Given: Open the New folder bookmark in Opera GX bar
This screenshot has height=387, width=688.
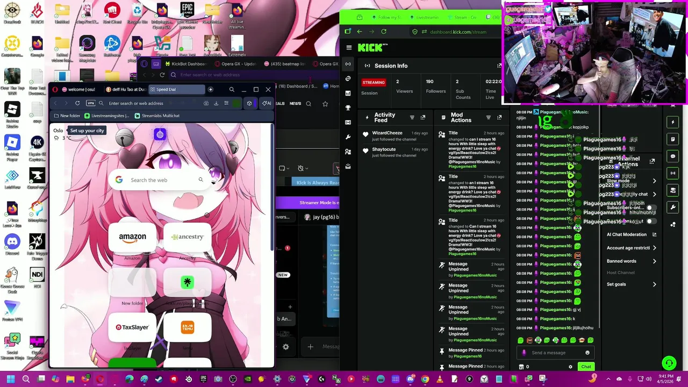Looking at the screenshot, I should coord(67,116).
